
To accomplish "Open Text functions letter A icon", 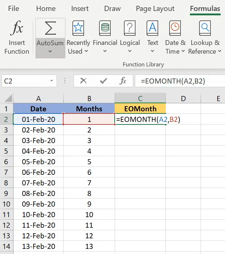I will [152, 28].
